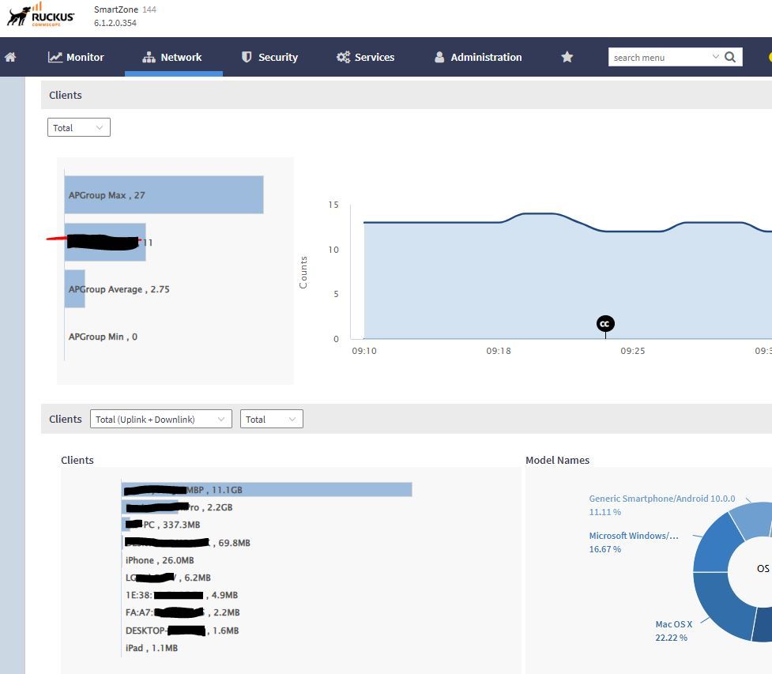Open the Monitor menu
Image resolution: width=772 pixels, height=674 pixels.
tap(76, 57)
